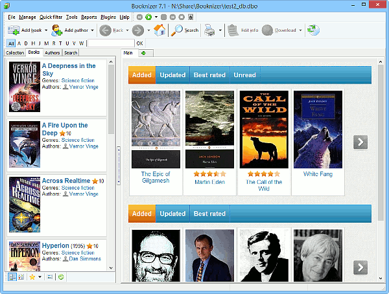Open the Help menu

click(124, 17)
